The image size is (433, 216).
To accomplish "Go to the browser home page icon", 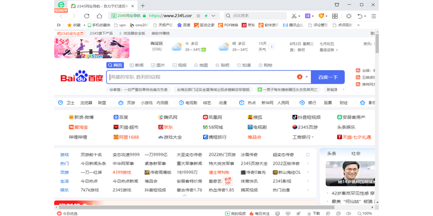I will [x=99, y=16].
